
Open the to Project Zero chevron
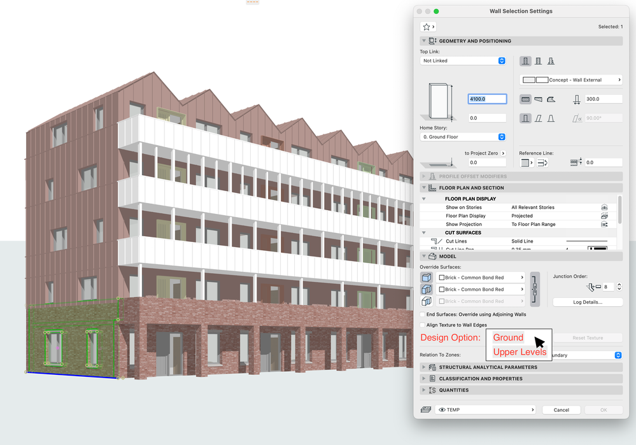tap(504, 153)
